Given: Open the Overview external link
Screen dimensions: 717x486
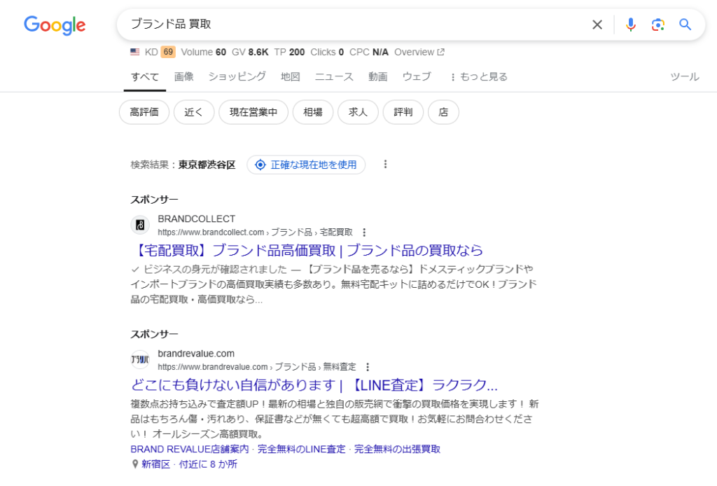Looking at the screenshot, I should pos(419,52).
